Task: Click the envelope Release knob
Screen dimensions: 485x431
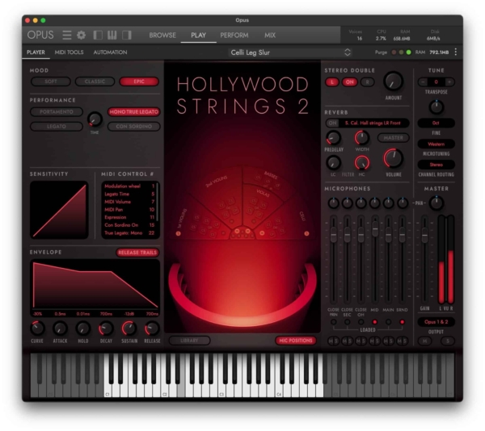Action: tap(152, 328)
